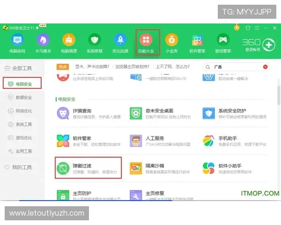The height and width of the screenshot is (225, 281).
Task: Open 软件管家 in the tools list
Action: (x=89, y=141)
